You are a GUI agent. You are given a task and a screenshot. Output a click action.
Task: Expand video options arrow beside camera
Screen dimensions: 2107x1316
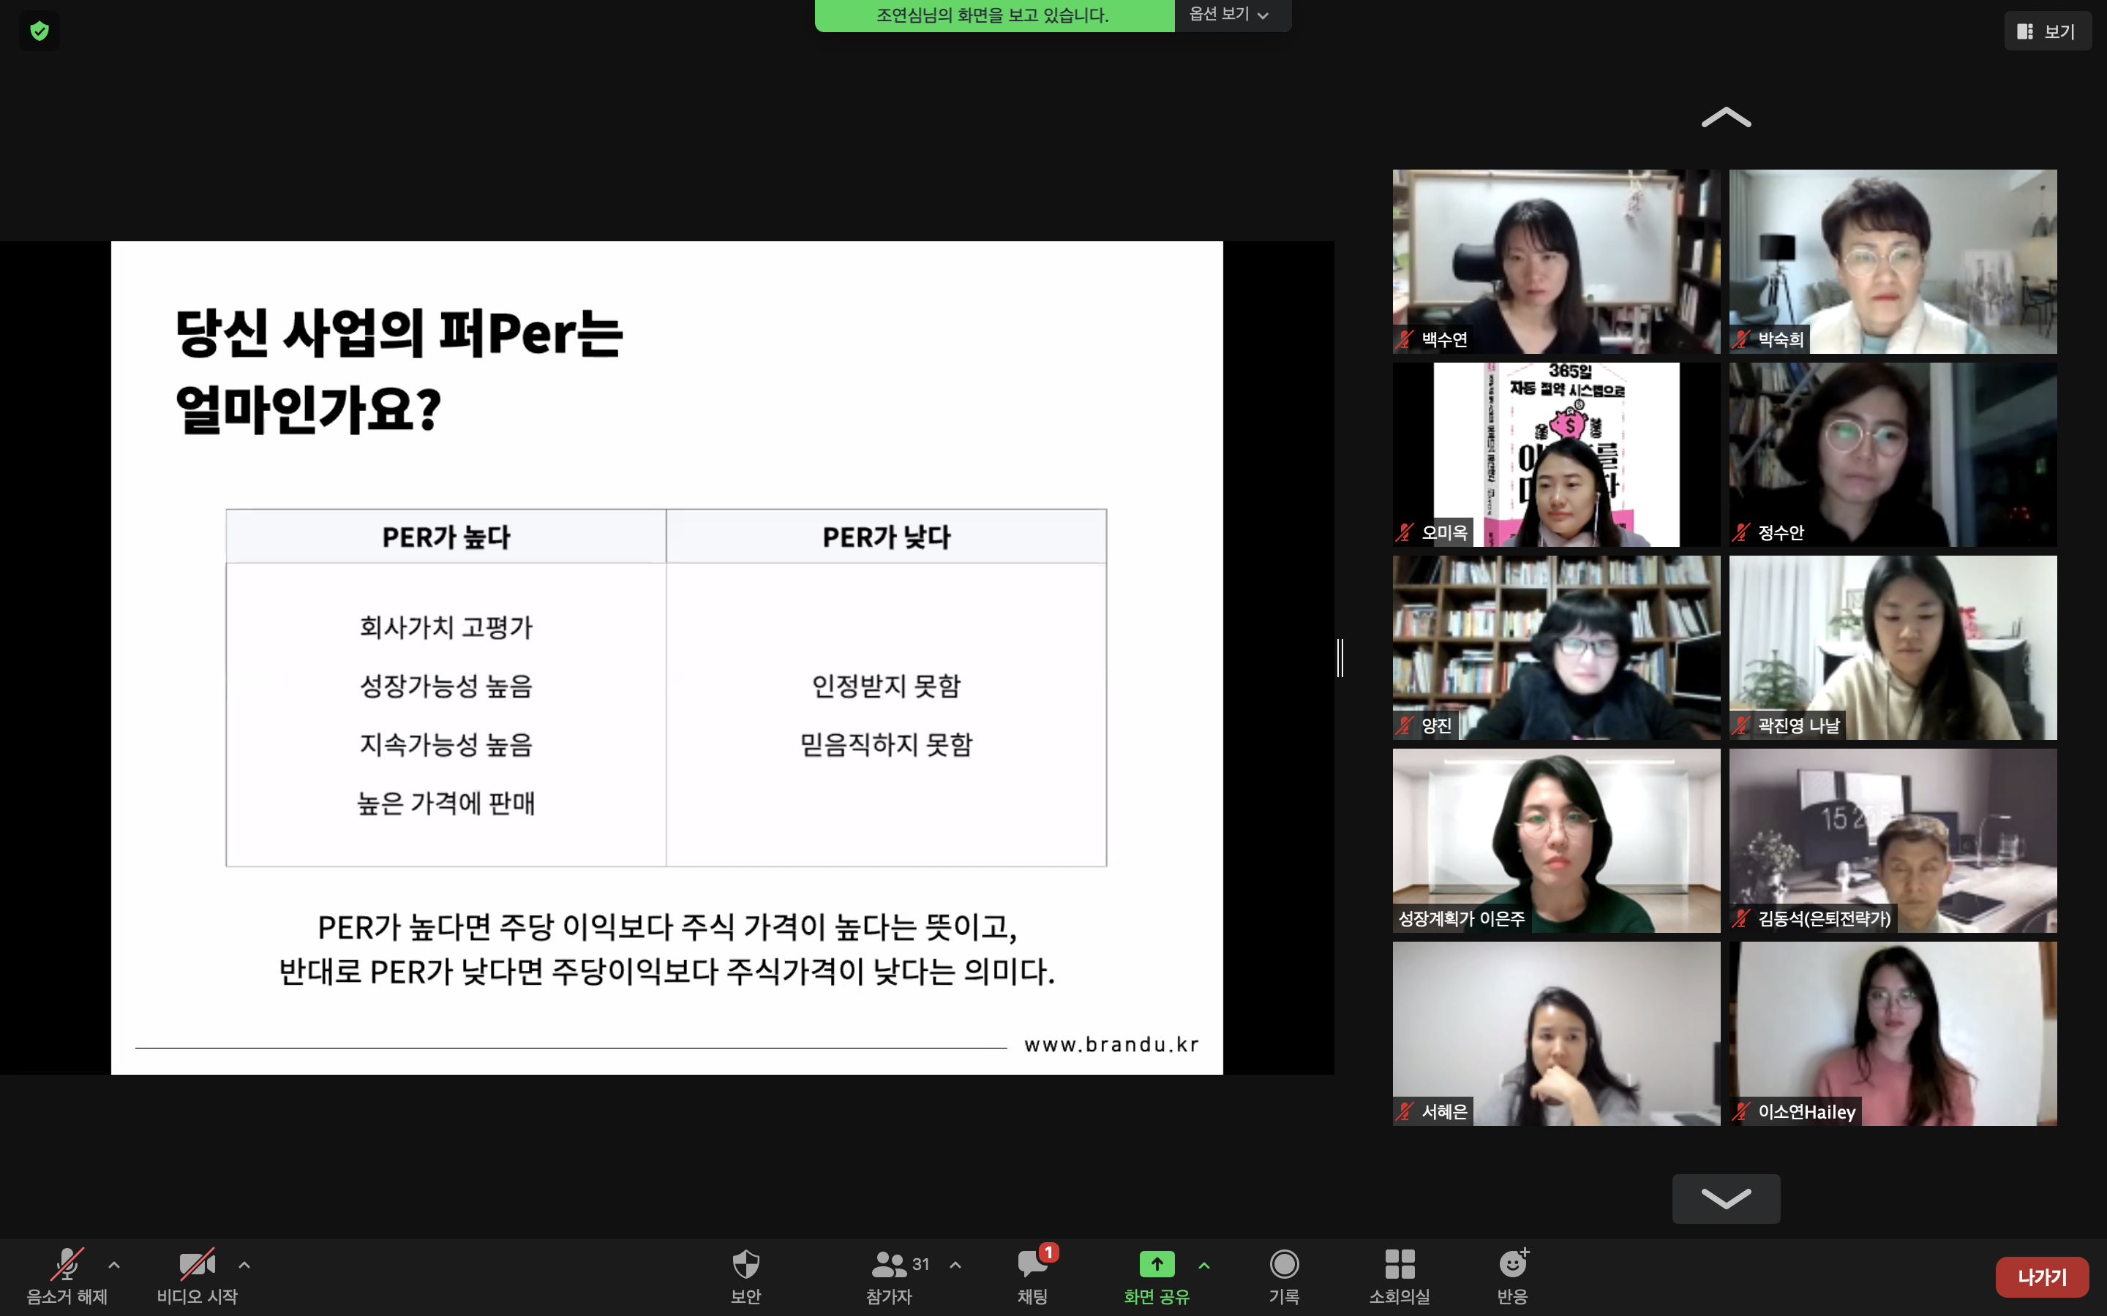pos(244,1265)
